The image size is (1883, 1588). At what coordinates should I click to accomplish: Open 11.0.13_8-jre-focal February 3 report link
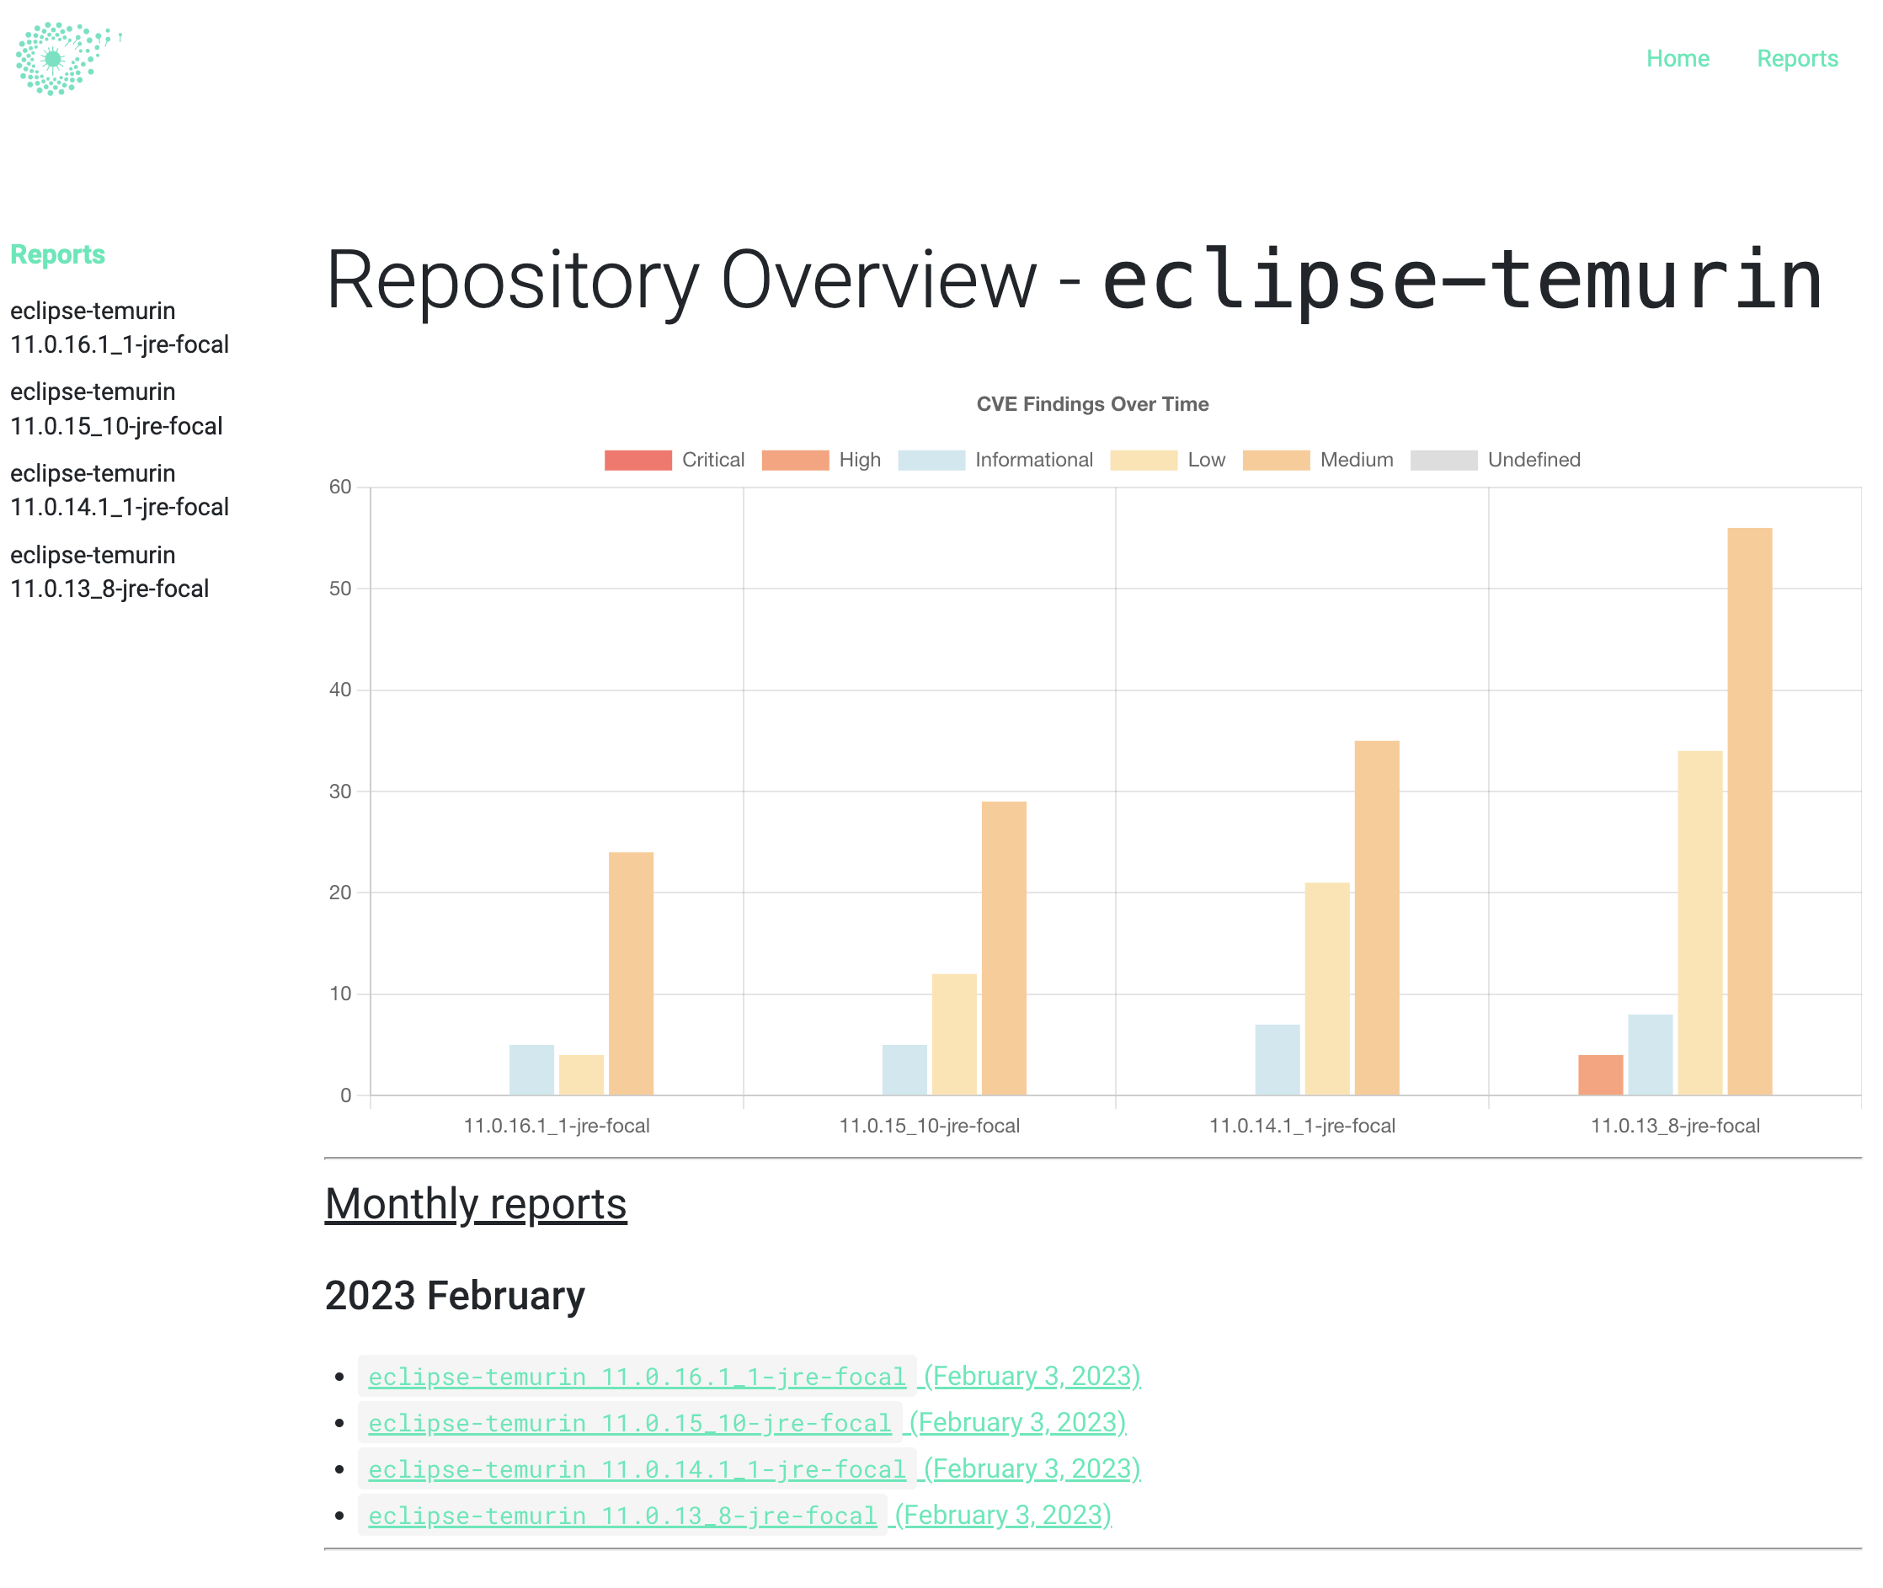pyautogui.click(x=622, y=1515)
